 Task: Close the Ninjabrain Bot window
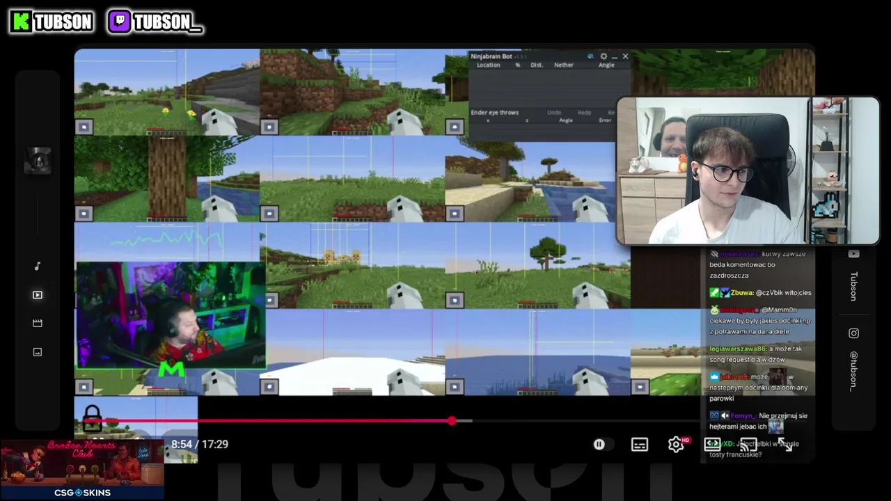(625, 56)
